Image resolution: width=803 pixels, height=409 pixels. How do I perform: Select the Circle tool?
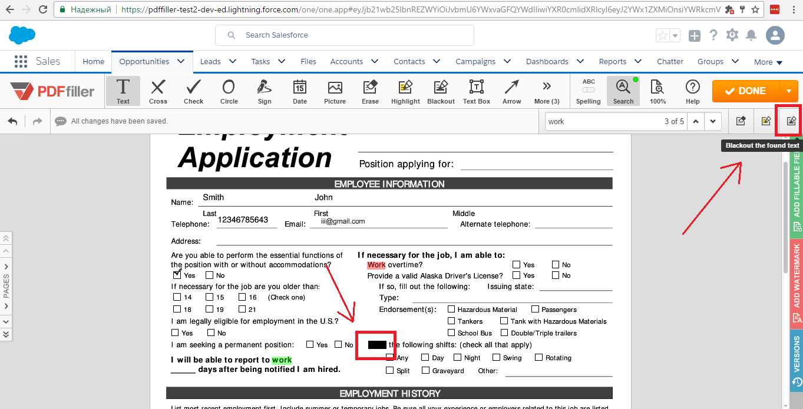(x=229, y=91)
